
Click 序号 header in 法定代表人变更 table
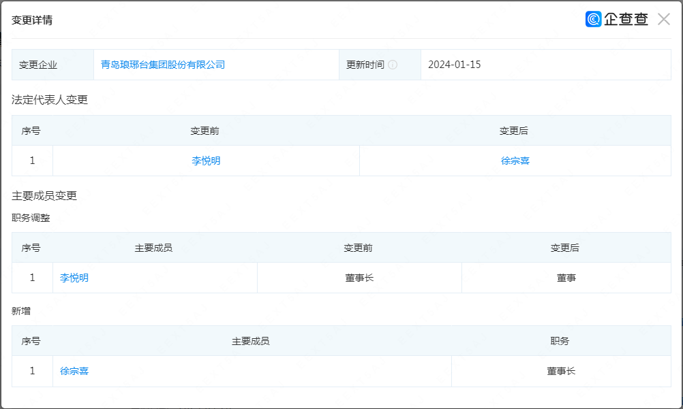tap(31, 131)
